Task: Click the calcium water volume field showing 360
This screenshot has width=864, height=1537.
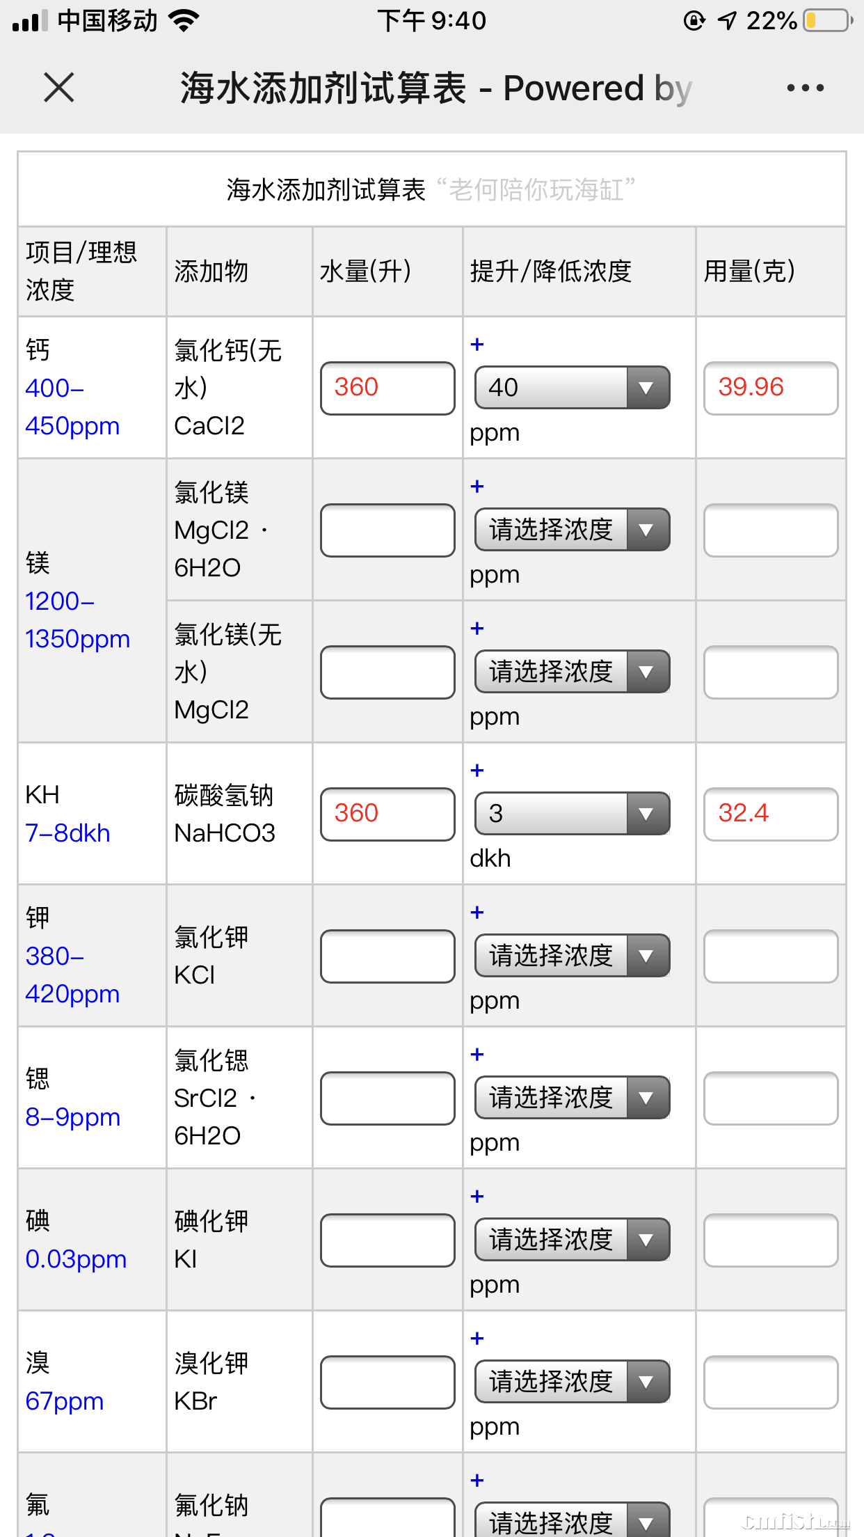Action: pos(387,388)
